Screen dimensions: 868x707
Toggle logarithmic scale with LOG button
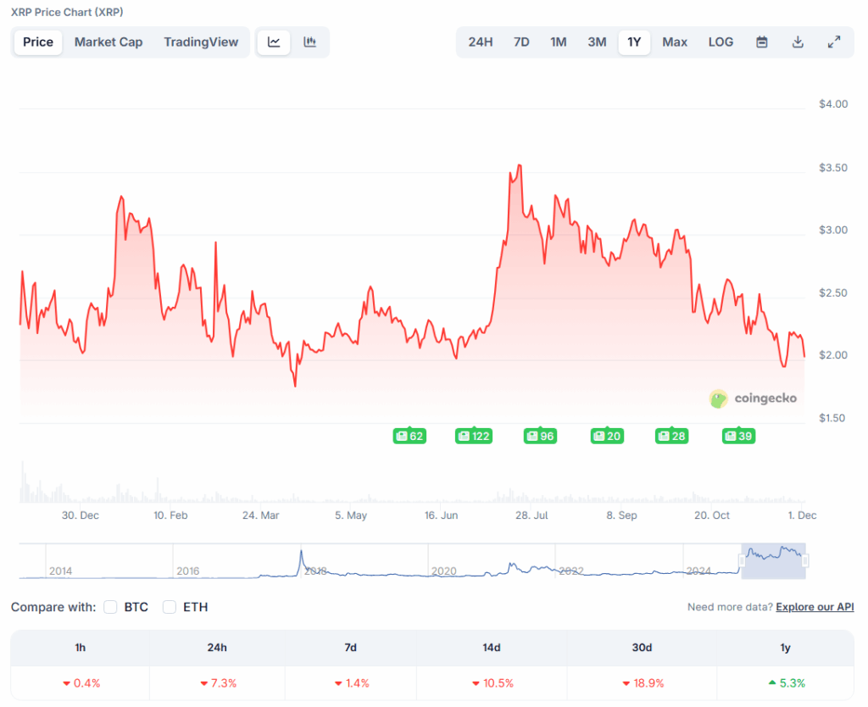(x=721, y=42)
